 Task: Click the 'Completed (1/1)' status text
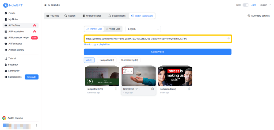click(x=131, y=89)
